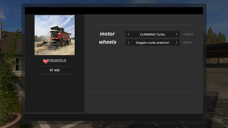Click the left arrow for motor selection
Screen dimensions: 228x128
click(x=129, y=34)
